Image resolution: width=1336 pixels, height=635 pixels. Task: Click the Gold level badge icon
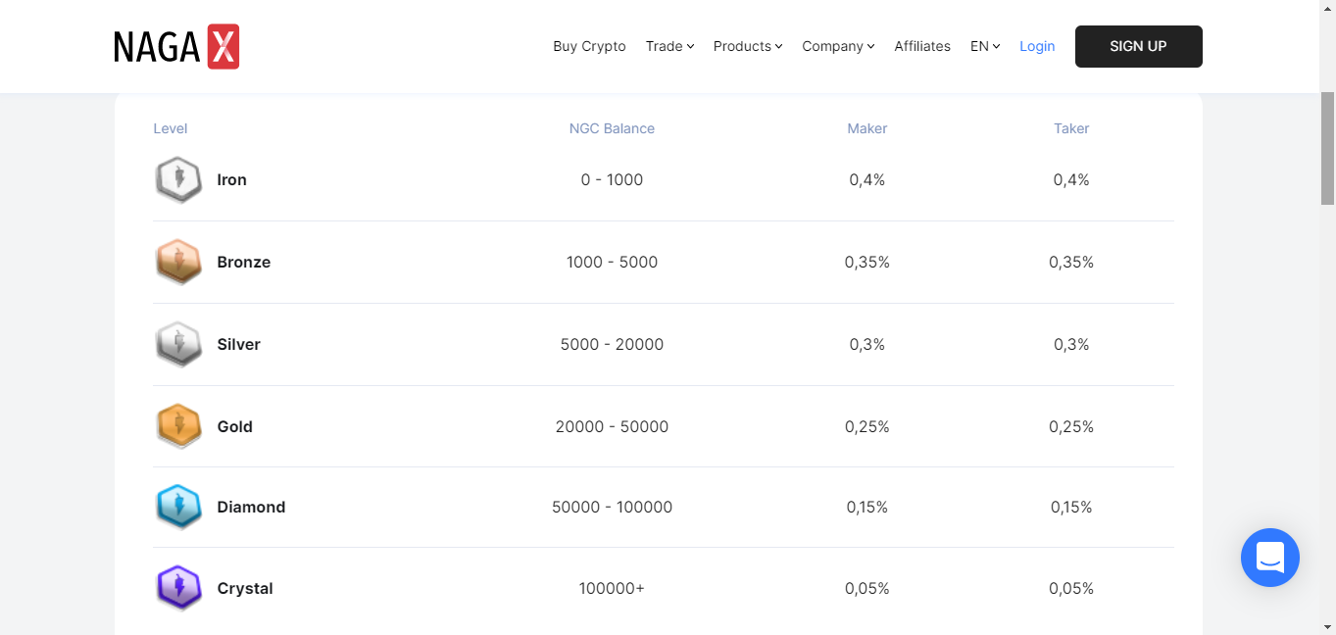tap(178, 426)
